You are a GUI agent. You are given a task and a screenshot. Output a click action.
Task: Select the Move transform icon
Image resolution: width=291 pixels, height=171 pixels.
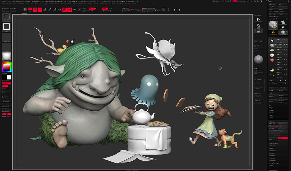click(x=45, y=10)
